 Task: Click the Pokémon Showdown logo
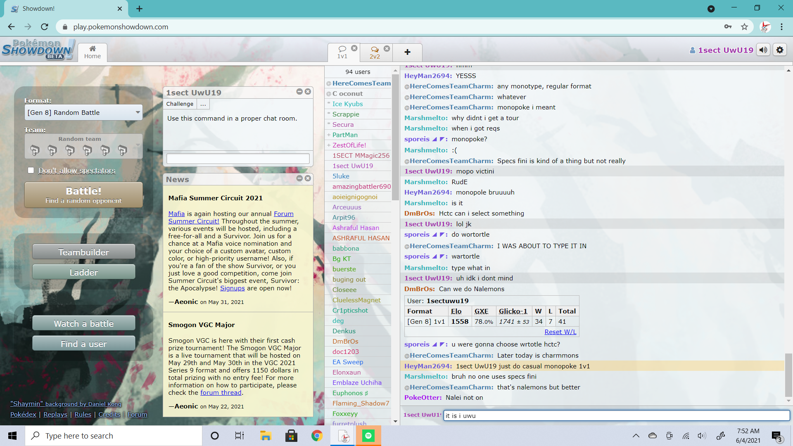click(x=37, y=50)
